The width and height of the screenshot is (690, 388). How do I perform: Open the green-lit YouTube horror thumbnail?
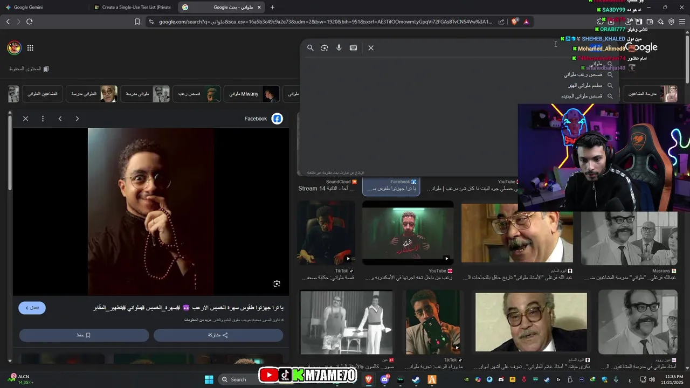408,233
